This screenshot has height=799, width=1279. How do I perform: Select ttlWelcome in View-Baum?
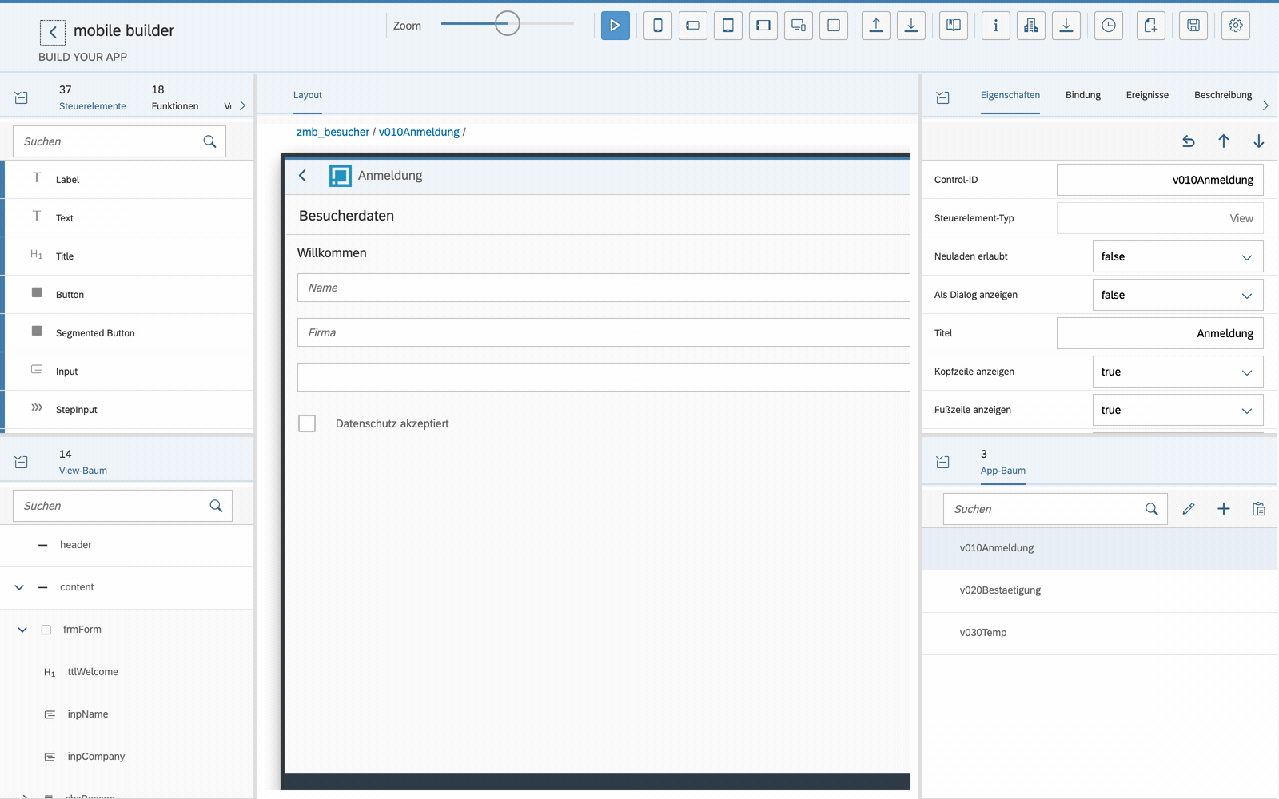click(127, 672)
